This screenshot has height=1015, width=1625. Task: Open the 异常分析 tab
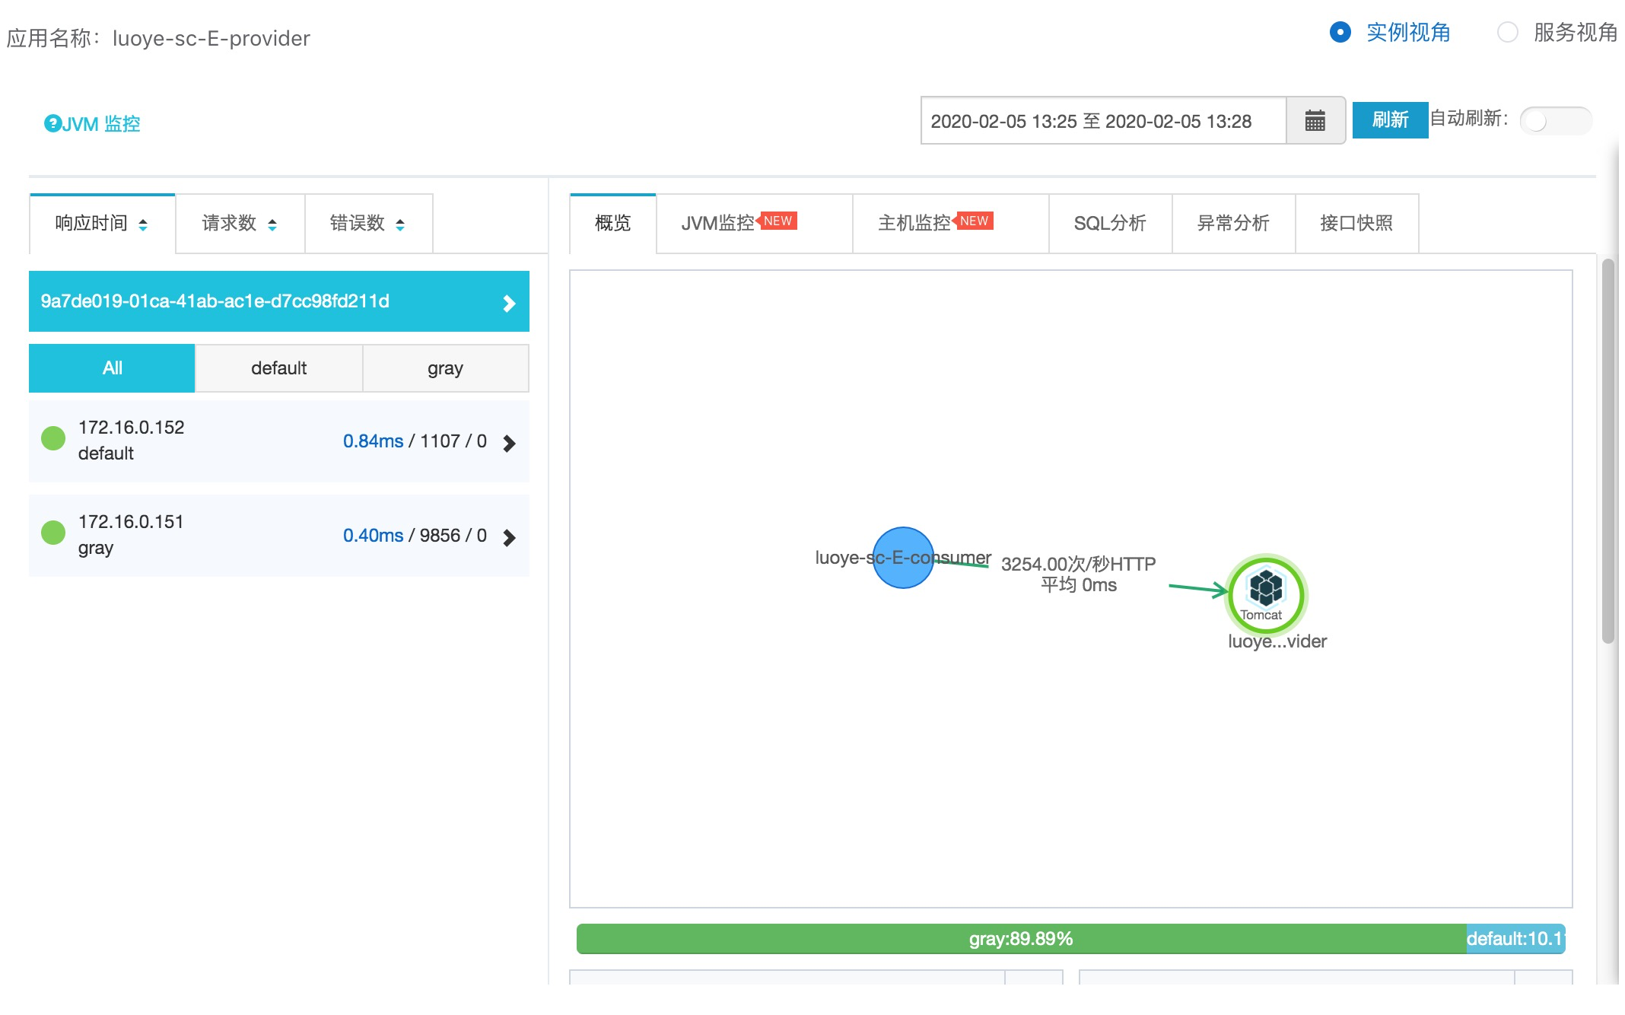point(1232,223)
